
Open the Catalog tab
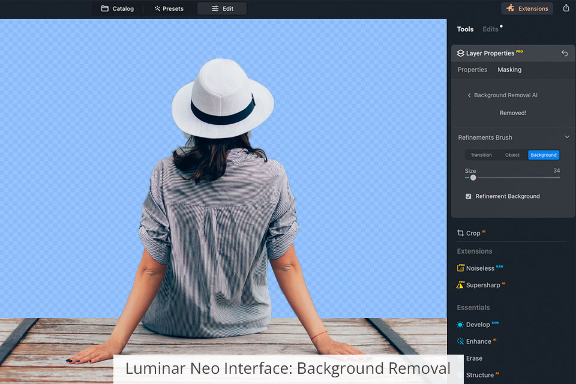click(x=118, y=8)
